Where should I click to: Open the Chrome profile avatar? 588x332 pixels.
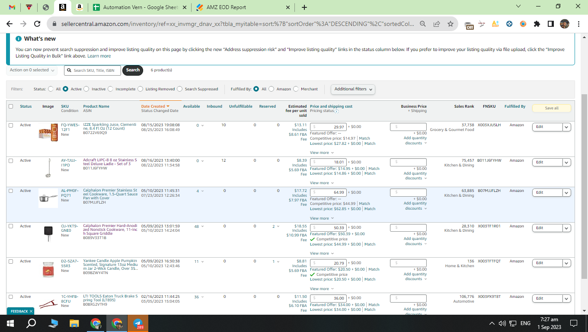[x=564, y=24]
